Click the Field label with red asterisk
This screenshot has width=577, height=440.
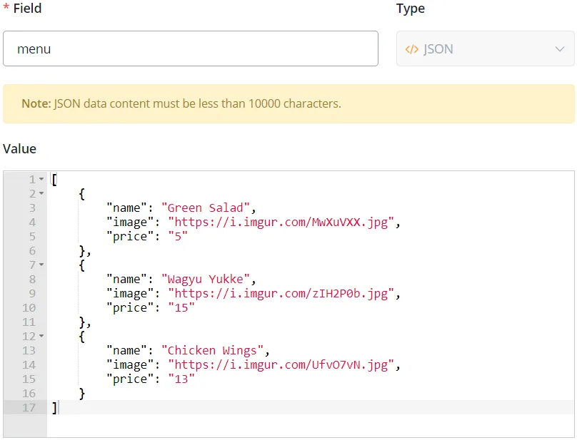click(x=22, y=8)
